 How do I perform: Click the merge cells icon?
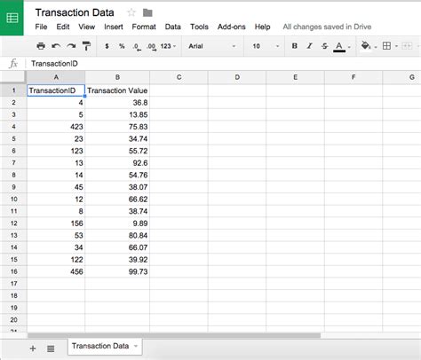pos(407,46)
